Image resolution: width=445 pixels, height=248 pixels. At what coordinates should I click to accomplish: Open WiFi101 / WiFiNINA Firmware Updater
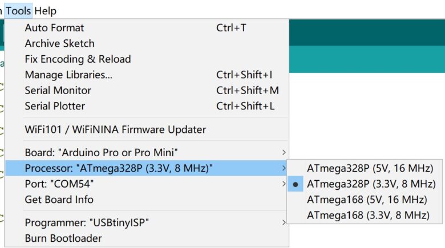pyautogui.click(x=147, y=129)
